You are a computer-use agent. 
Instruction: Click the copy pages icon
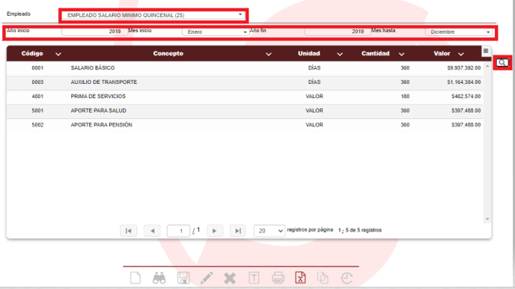pos(323,278)
